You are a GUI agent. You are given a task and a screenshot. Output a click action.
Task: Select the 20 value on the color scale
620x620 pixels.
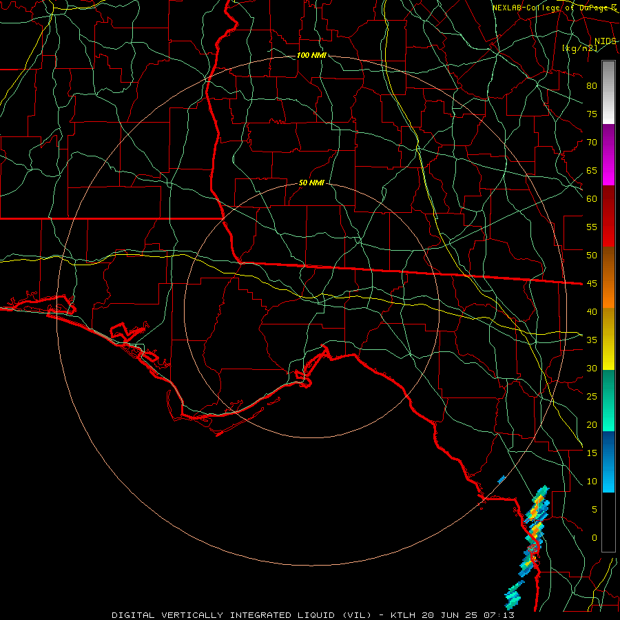(x=592, y=424)
